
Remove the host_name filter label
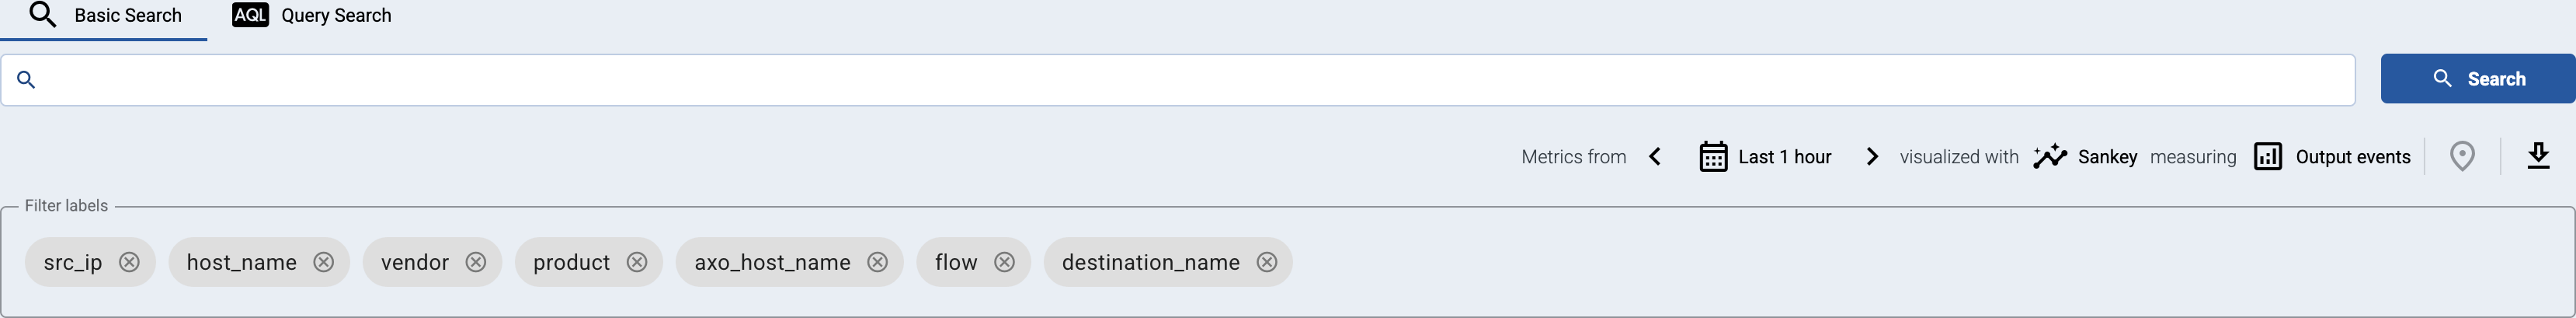pyautogui.click(x=323, y=262)
